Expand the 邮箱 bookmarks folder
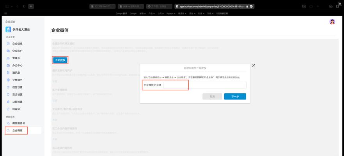This screenshot has width=344, height=156. pyautogui.click(x=142, y=13)
